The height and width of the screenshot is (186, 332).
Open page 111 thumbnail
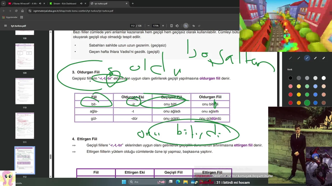point(25,126)
